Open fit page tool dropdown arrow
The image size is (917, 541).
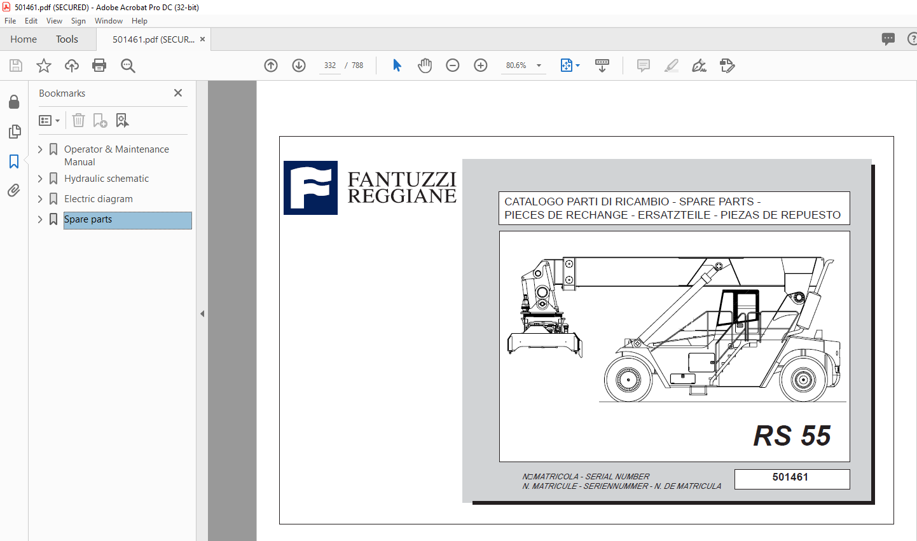[577, 65]
